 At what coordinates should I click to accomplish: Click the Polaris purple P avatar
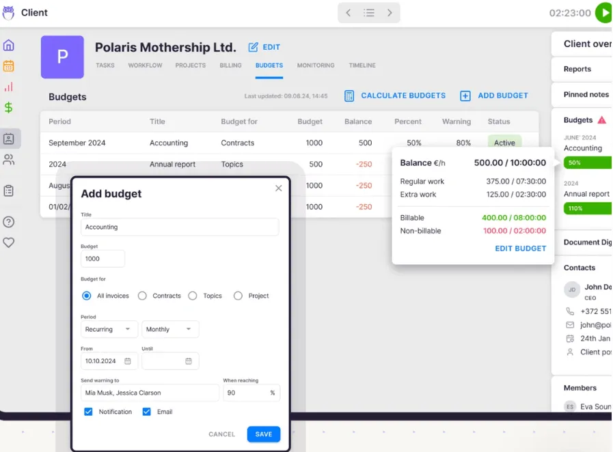pos(62,57)
